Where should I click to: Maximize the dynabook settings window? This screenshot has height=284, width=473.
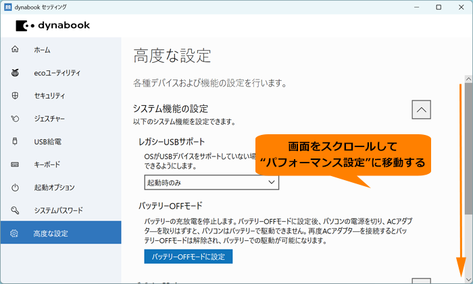[x=439, y=7]
